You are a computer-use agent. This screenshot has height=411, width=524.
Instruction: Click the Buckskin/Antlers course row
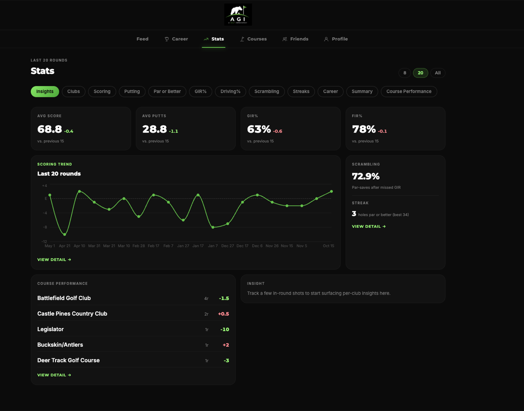133,345
